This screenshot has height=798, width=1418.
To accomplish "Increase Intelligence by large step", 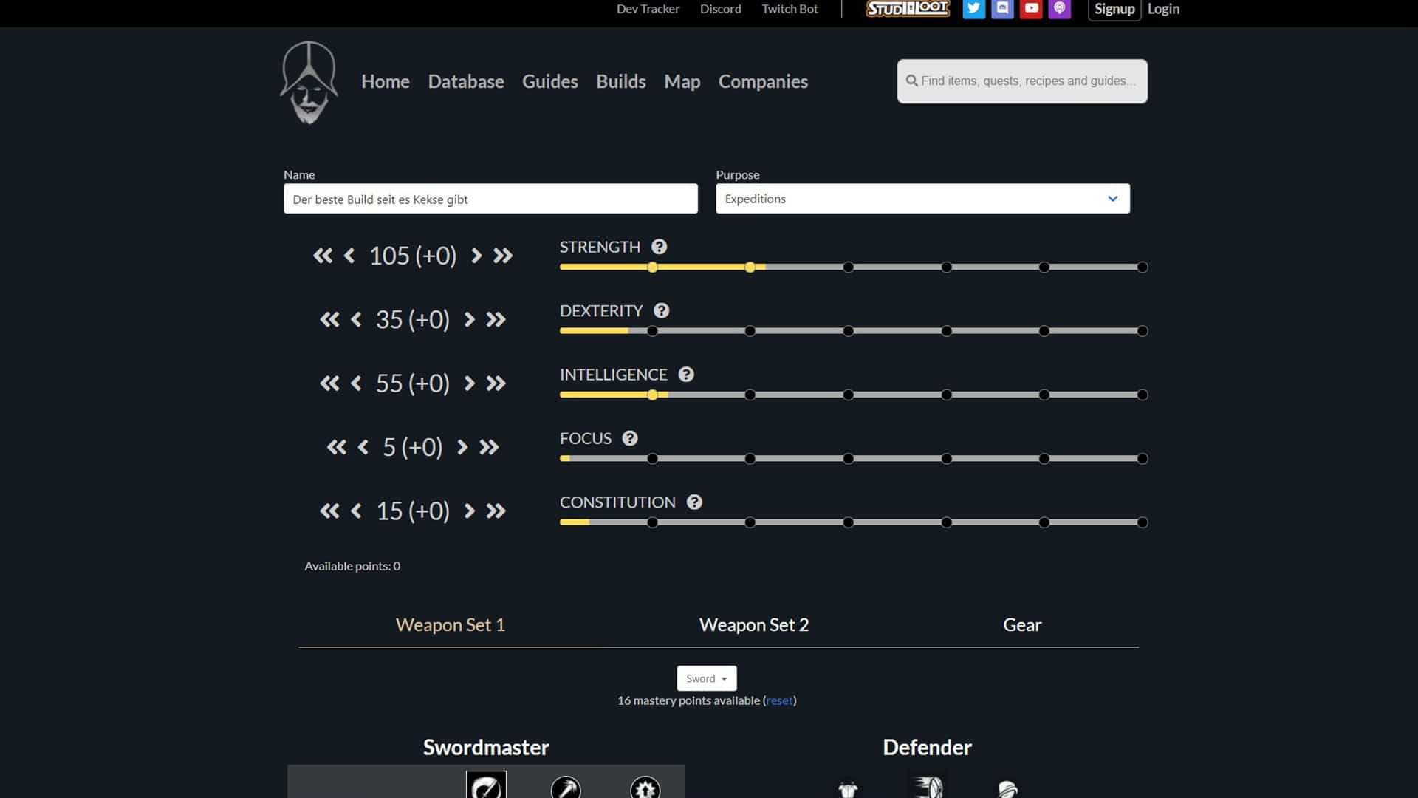I will point(496,383).
